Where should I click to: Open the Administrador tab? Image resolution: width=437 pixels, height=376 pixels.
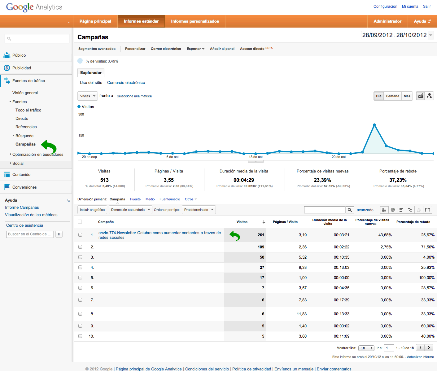point(387,21)
